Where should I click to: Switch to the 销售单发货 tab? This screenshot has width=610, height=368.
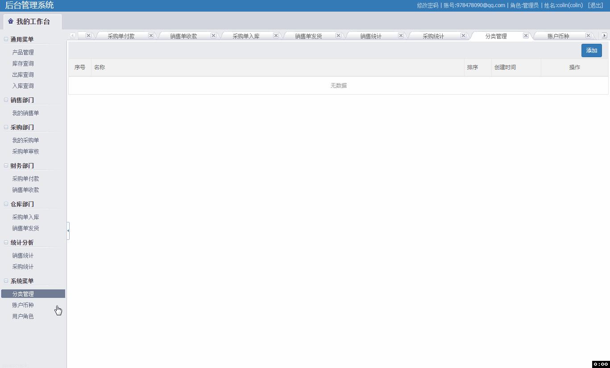click(x=309, y=35)
